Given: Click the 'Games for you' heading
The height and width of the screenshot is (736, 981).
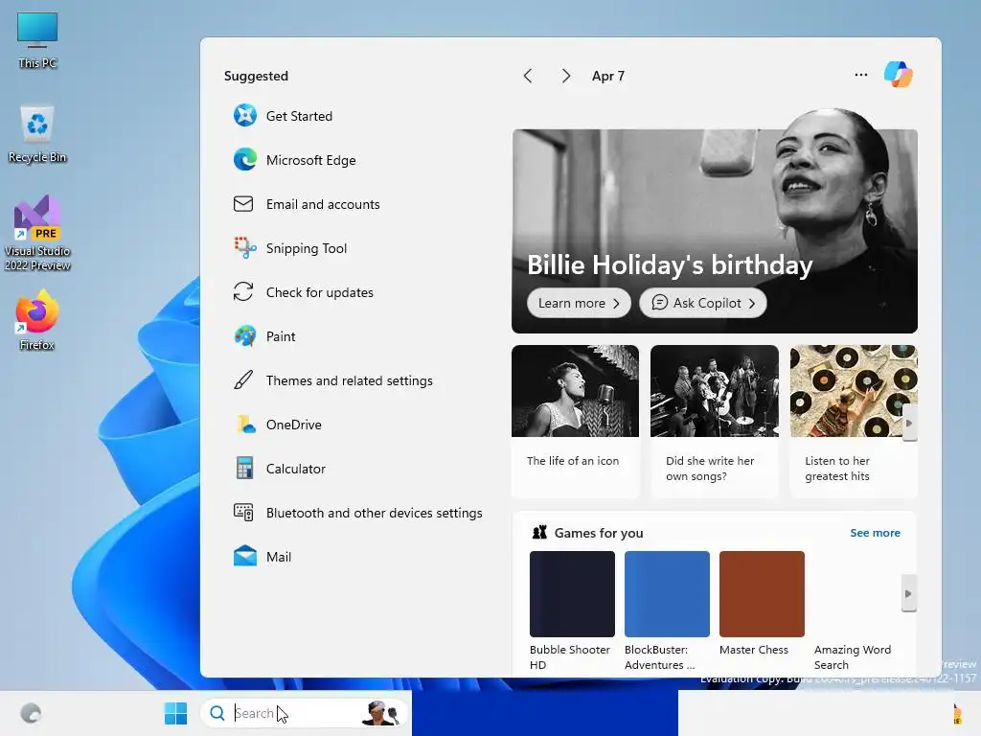Looking at the screenshot, I should point(599,533).
